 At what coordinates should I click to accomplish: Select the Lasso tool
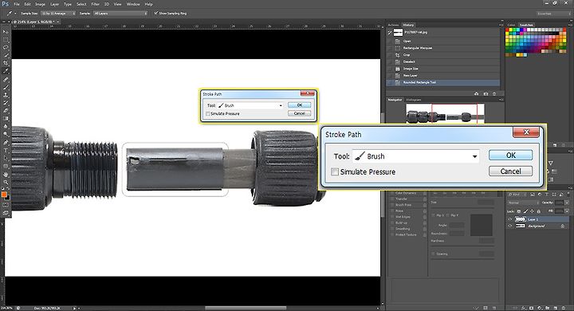click(x=6, y=47)
